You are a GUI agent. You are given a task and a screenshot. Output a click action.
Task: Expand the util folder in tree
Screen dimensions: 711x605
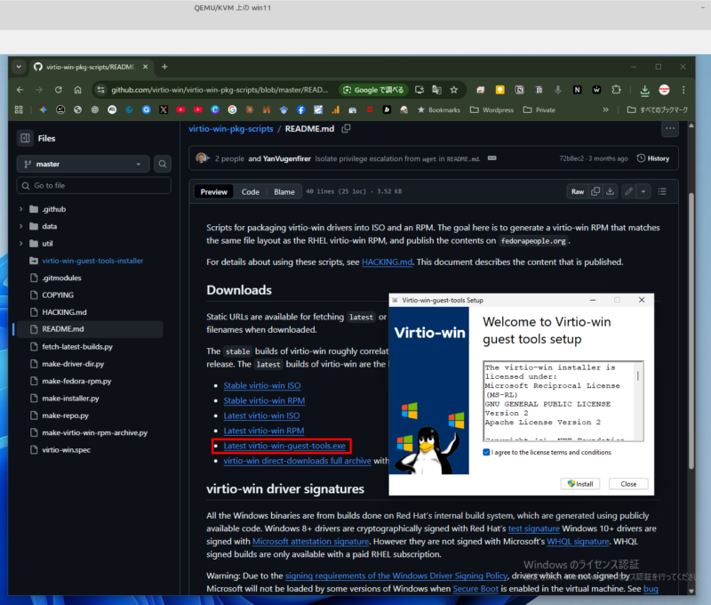click(21, 243)
